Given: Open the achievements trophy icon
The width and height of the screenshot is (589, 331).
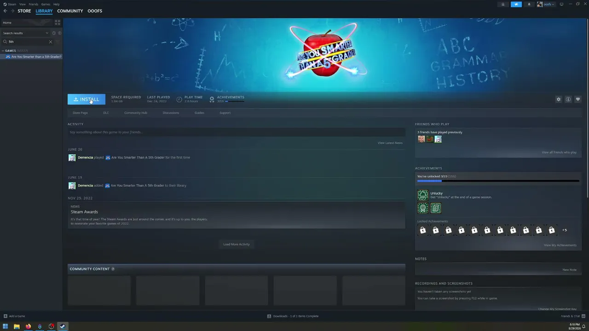Looking at the screenshot, I should [212, 99].
